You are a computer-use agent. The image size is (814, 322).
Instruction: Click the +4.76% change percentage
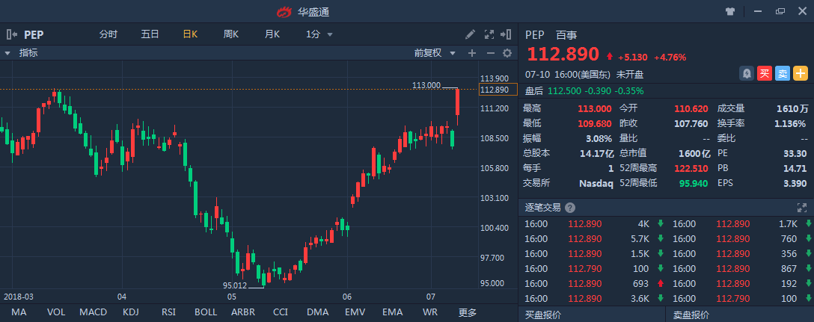click(x=670, y=57)
